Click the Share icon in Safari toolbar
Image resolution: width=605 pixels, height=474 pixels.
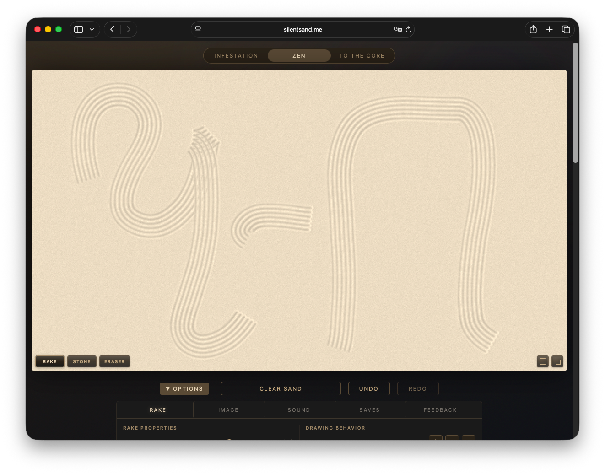[x=533, y=29]
